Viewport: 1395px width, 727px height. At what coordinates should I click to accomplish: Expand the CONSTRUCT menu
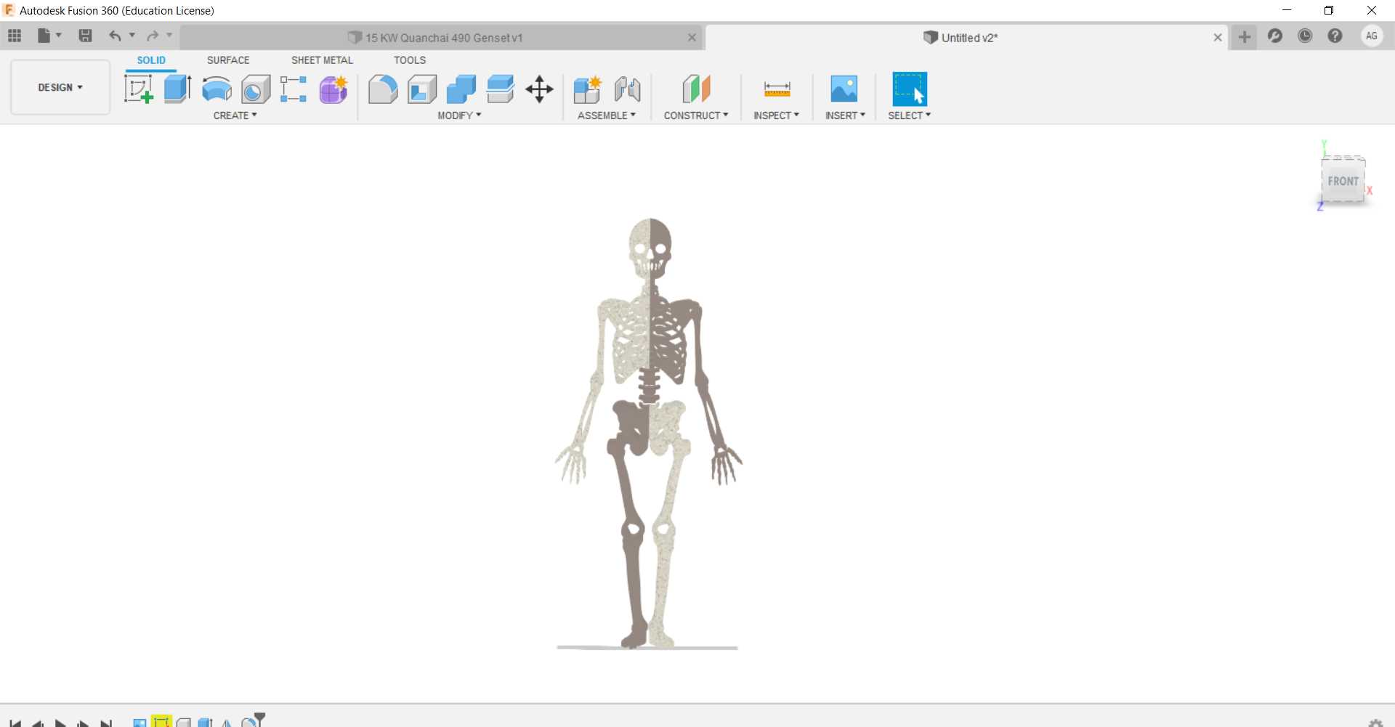click(x=696, y=115)
